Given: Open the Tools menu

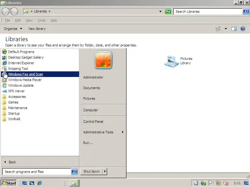Looking at the screenshot, I should click(42, 20).
